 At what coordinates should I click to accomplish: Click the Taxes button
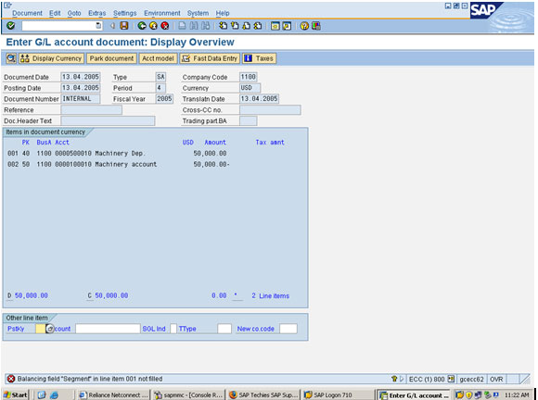click(x=259, y=58)
